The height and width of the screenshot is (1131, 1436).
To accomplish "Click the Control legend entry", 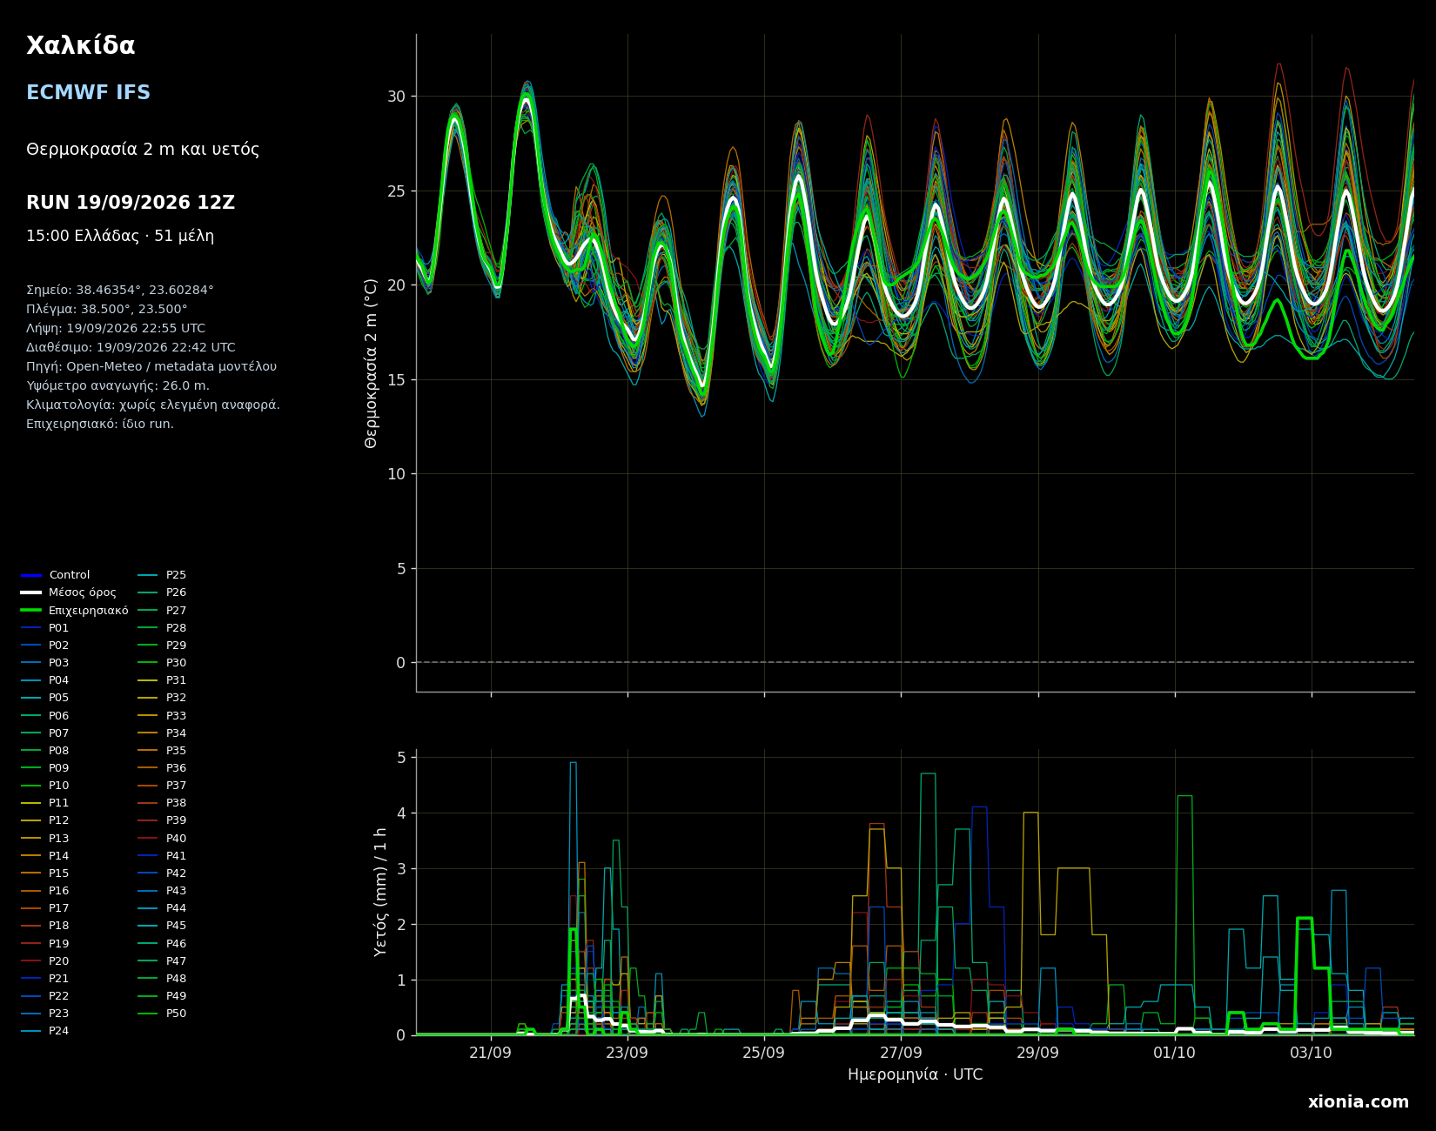I will (x=56, y=575).
